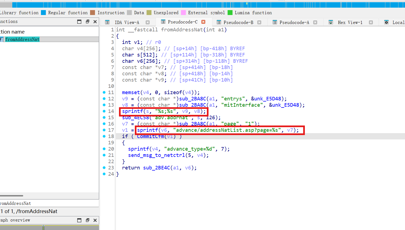Toggle breakpoint dot on line 17

[x=104, y=130]
